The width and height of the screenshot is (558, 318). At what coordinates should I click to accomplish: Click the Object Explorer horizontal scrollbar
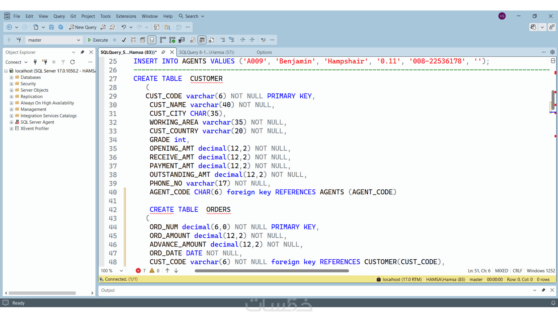pyautogui.click(x=42, y=293)
